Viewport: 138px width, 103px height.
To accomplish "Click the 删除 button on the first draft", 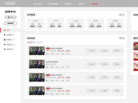I will (117, 51).
